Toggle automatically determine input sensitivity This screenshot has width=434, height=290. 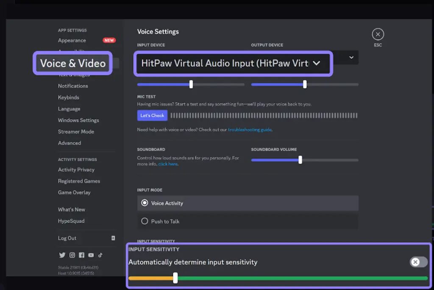418,262
